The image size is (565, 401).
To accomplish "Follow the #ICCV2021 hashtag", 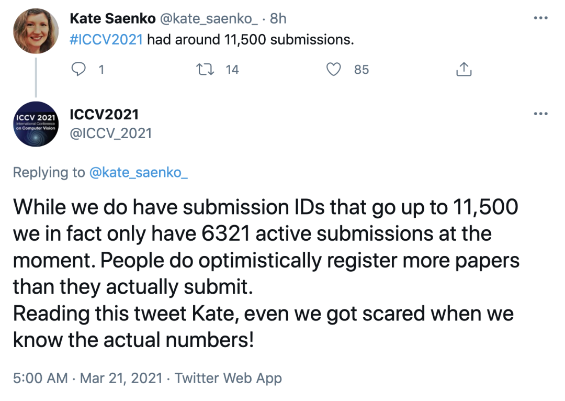I will tap(106, 40).
